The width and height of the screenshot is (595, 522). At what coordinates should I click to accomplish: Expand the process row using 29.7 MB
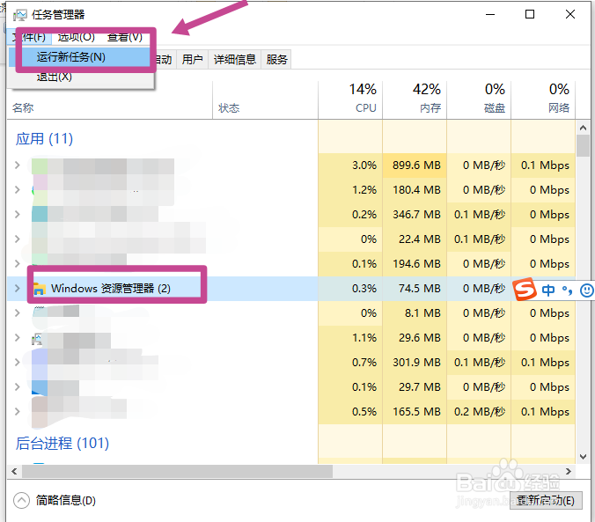[17, 386]
